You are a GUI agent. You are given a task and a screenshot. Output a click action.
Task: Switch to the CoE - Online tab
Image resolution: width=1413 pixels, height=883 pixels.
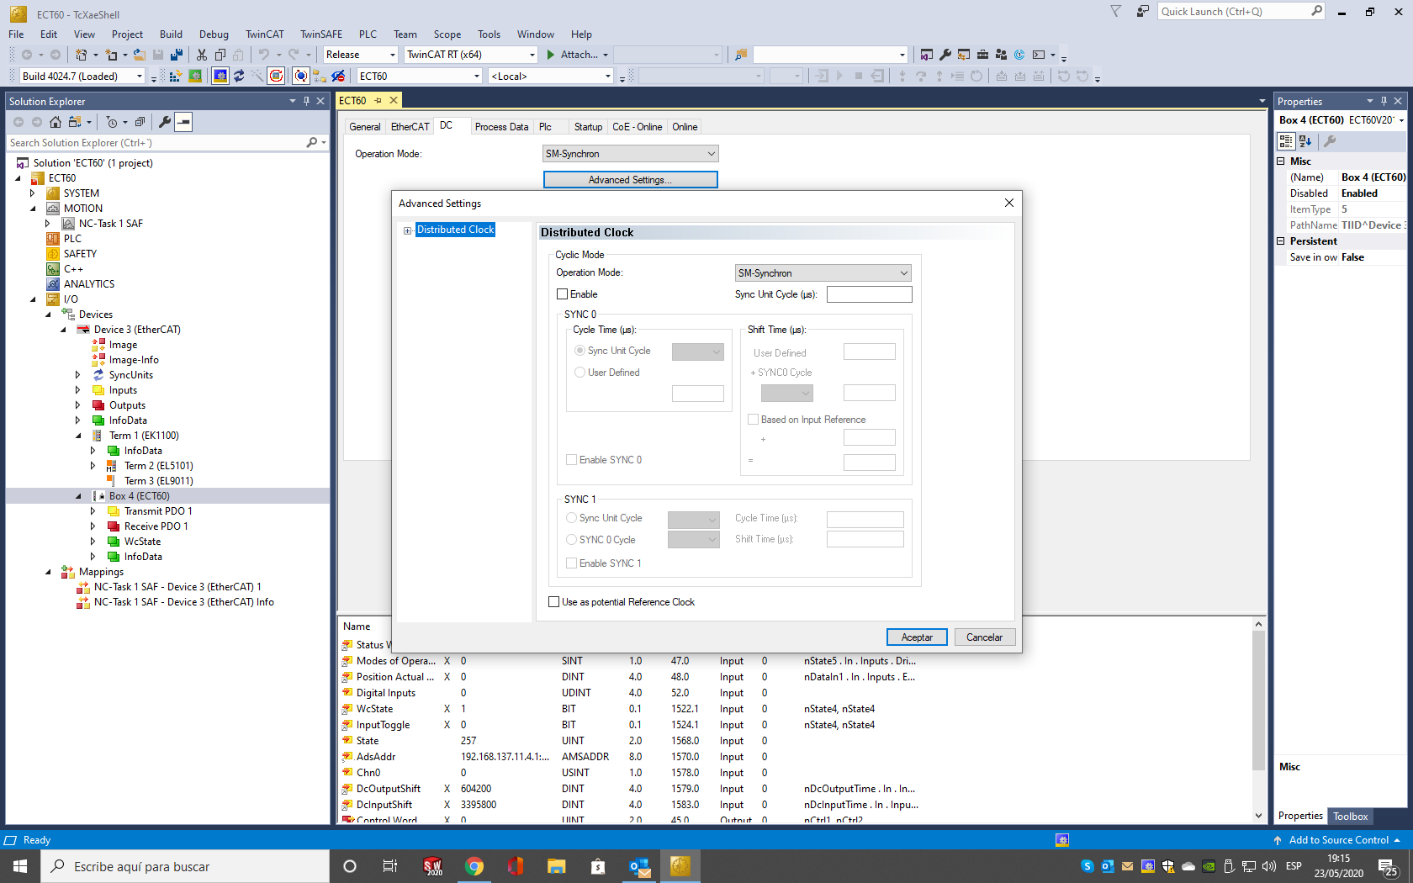click(637, 127)
